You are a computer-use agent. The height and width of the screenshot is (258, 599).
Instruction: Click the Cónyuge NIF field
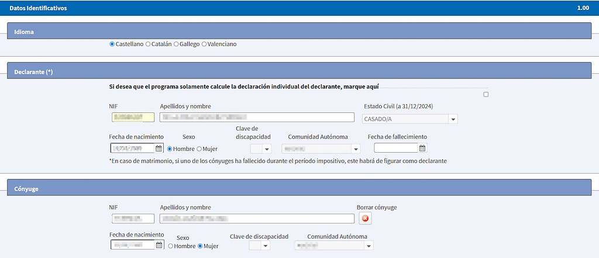(x=133, y=219)
